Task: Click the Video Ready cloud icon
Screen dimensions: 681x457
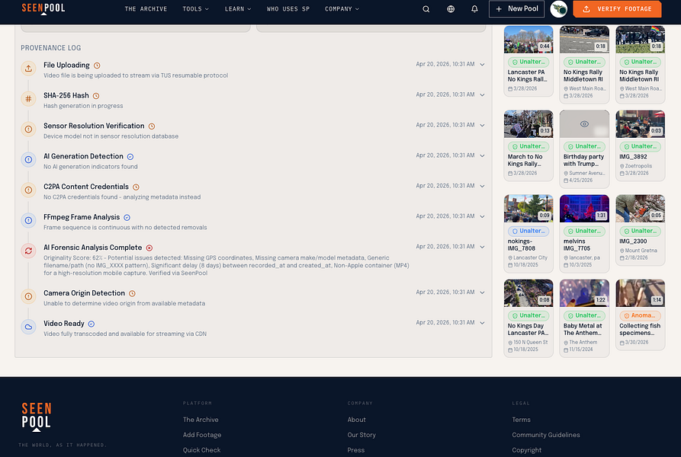Action: point(28,327)
